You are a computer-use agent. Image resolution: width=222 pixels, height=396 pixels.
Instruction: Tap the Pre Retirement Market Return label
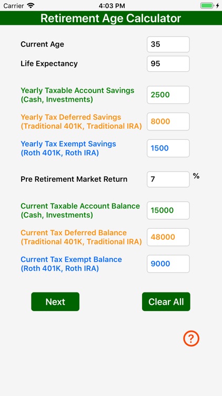coord(74,180)
